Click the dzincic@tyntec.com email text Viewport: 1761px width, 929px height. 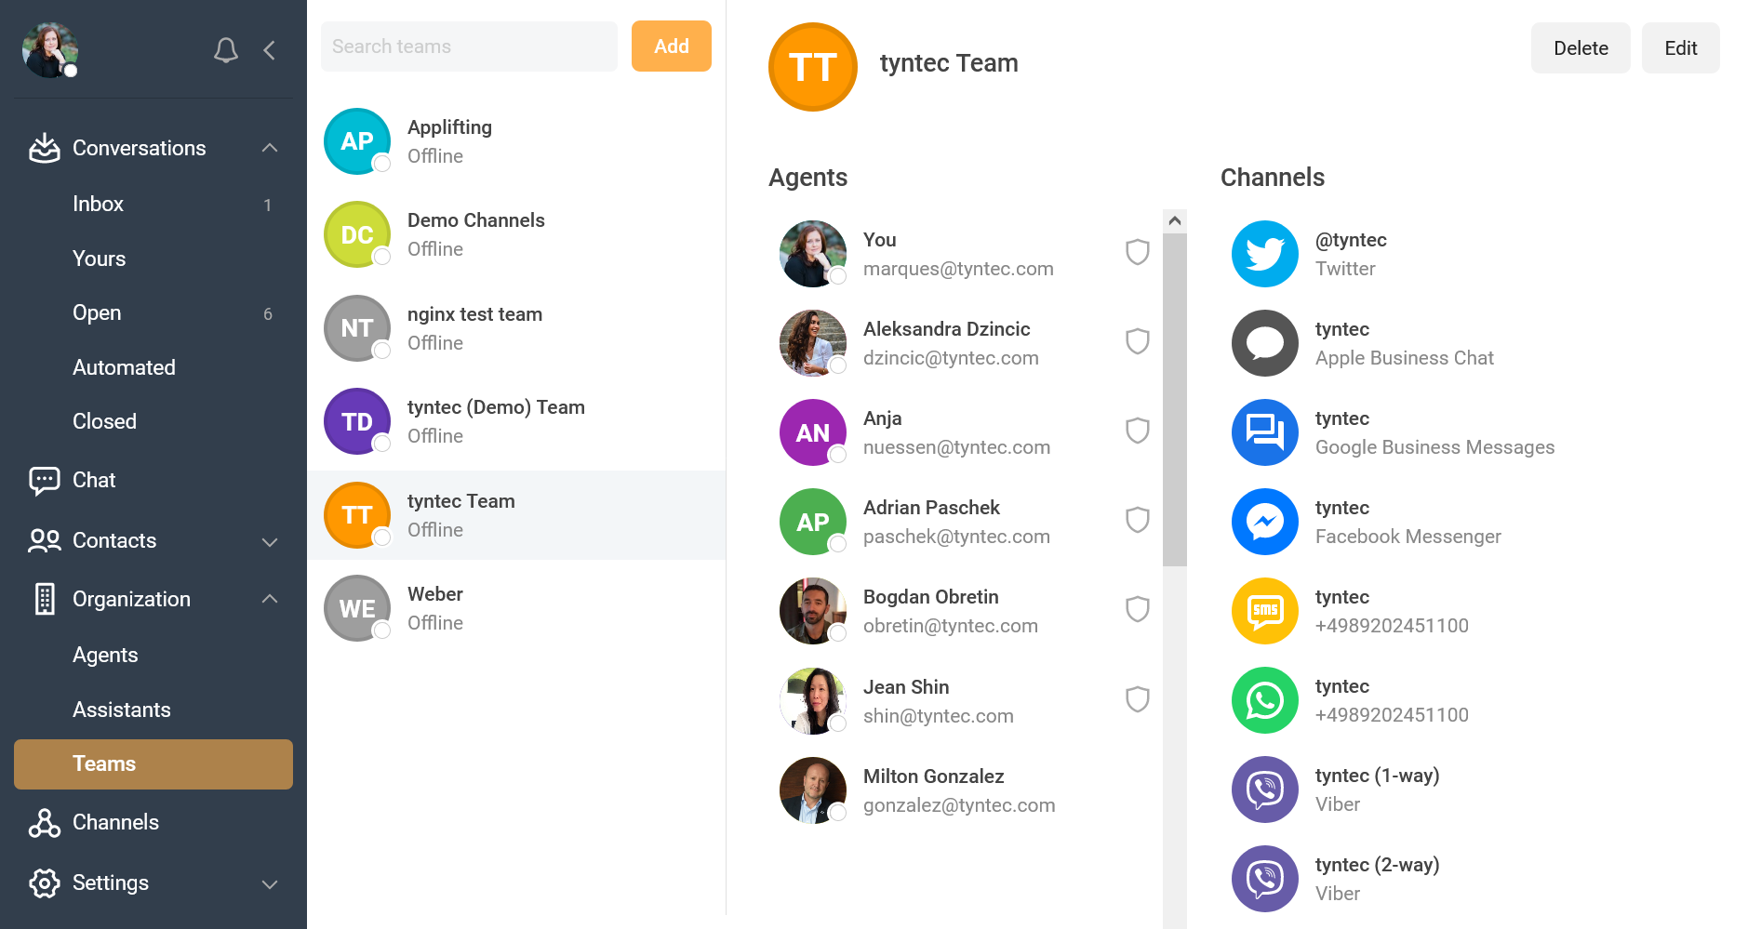pyautogui.click(x=951, y=358)
